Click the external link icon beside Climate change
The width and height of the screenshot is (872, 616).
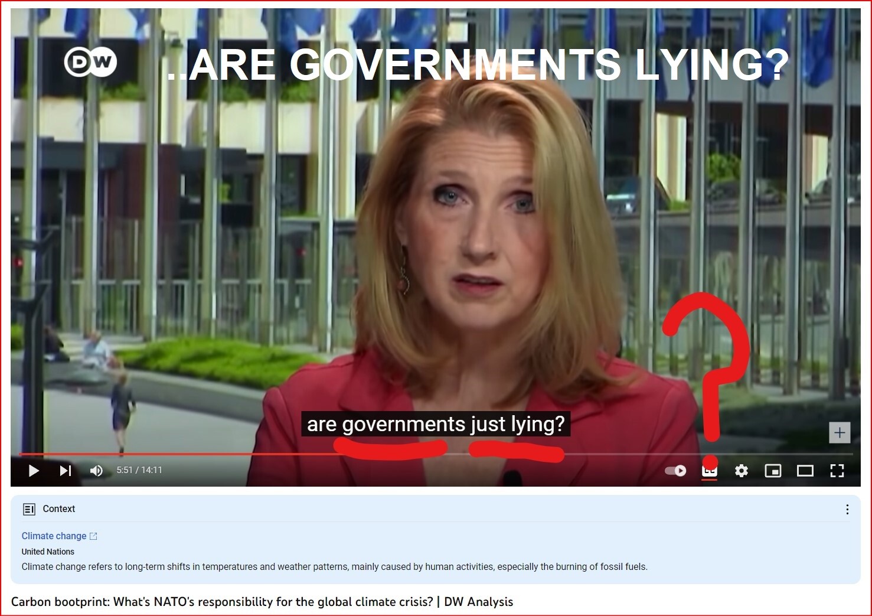[x=93, y=536]
